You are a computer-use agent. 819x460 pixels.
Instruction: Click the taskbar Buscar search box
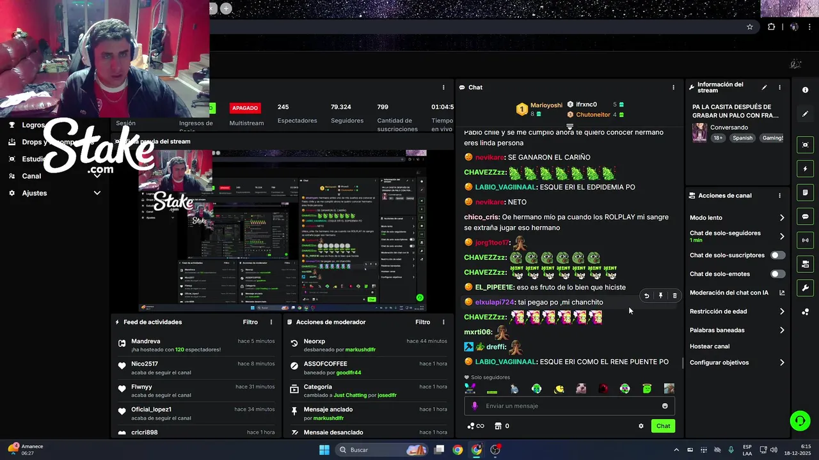point(382,450)
